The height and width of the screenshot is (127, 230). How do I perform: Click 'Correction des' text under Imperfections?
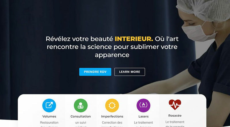112,122
